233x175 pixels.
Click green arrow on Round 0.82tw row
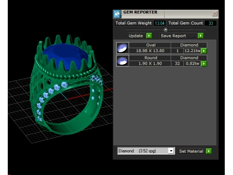pyautogui.click(x=204, y=64)
